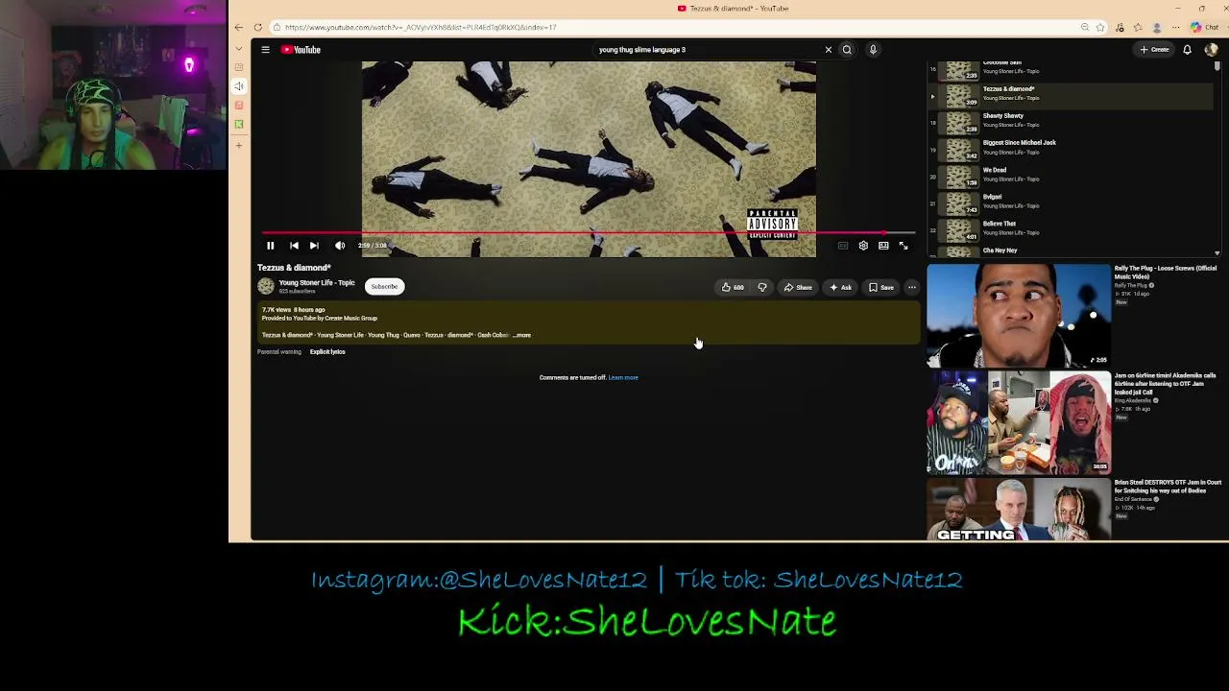Seek on the red video progress bar
Screen dimensions: 1229x691
point(588,232)
